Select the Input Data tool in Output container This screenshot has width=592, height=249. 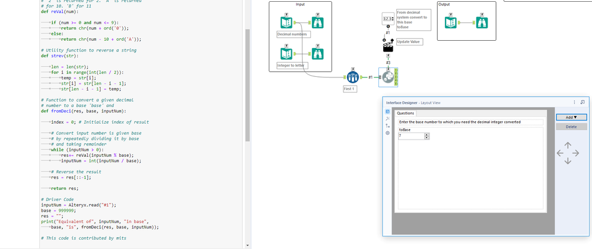[451, 22]
